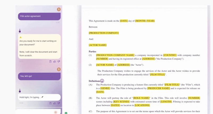Click assistant pen avatar above the warning message

point(20,31)
